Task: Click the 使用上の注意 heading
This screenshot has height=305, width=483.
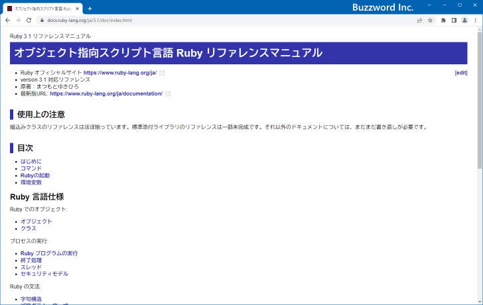Action: pos(41,115)
